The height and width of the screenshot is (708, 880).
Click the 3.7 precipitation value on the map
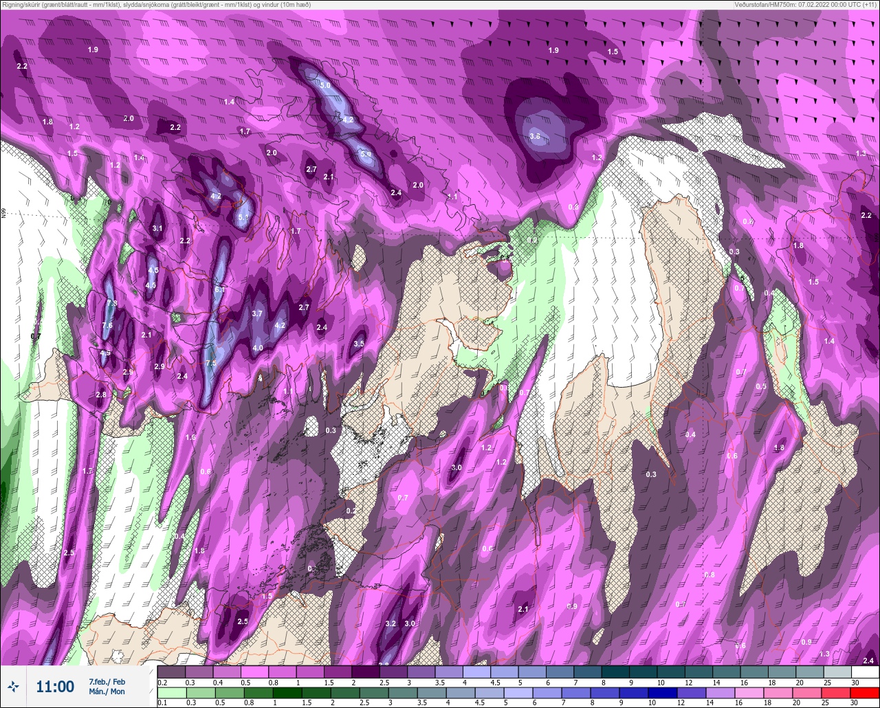pos(257,313)
